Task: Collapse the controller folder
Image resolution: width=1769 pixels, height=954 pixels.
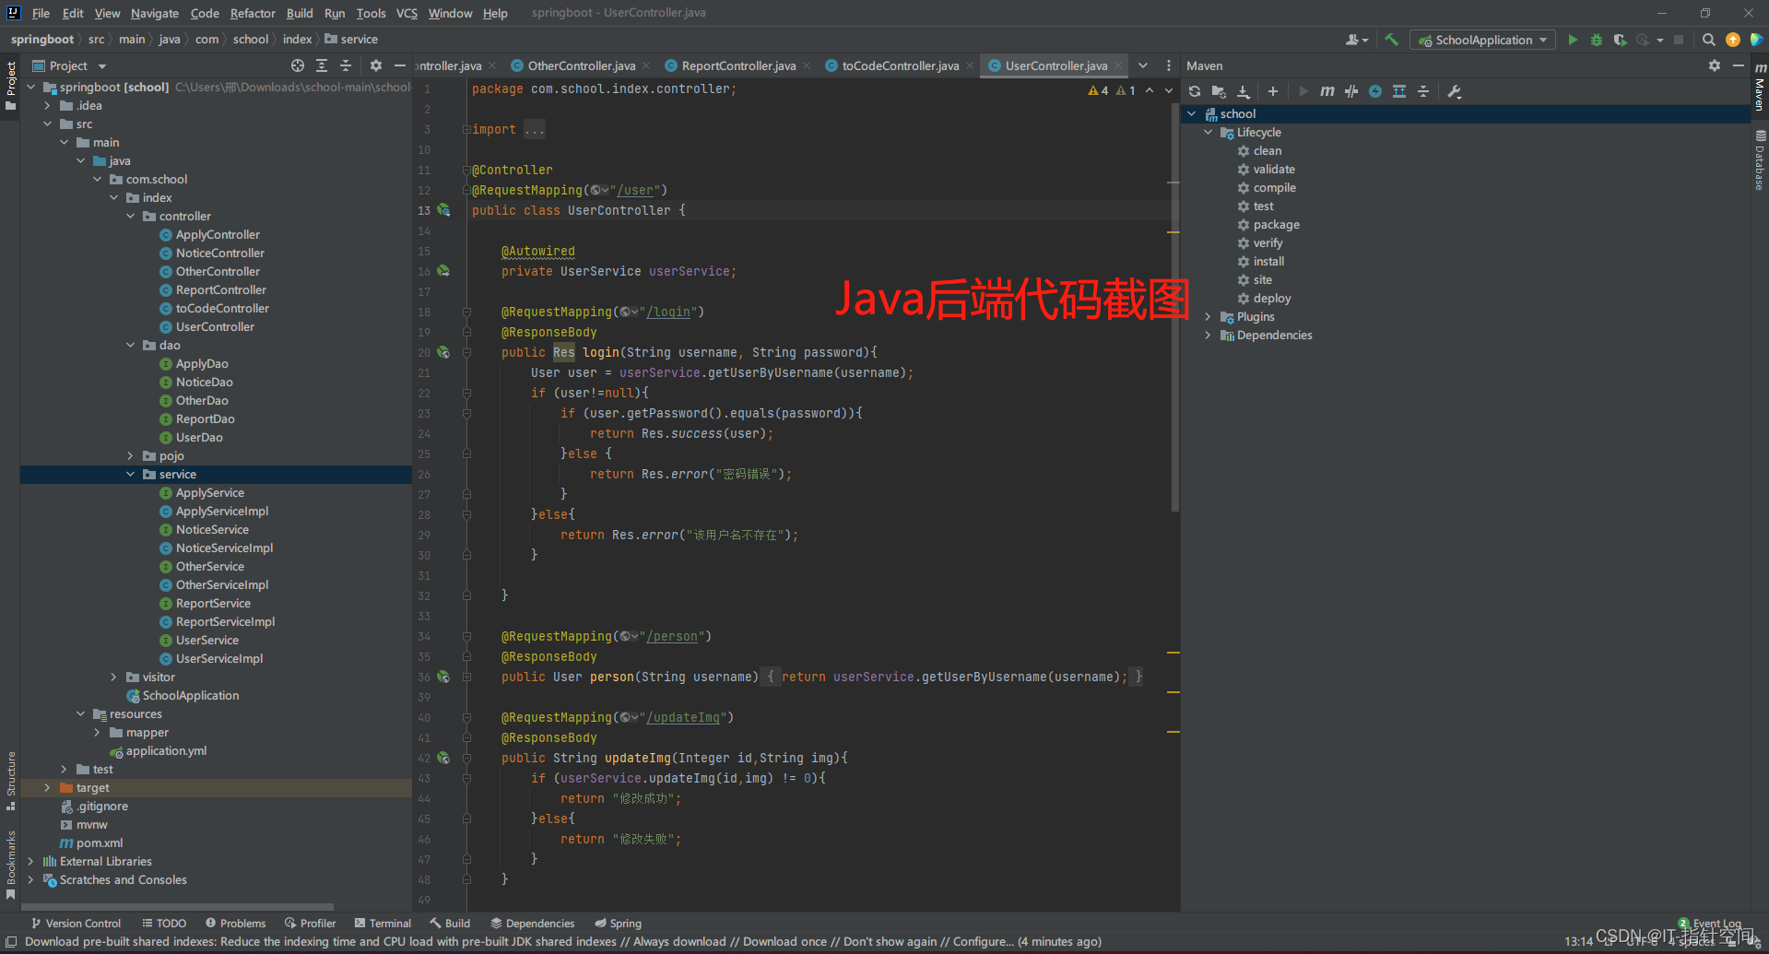Action: click(131, 216)
